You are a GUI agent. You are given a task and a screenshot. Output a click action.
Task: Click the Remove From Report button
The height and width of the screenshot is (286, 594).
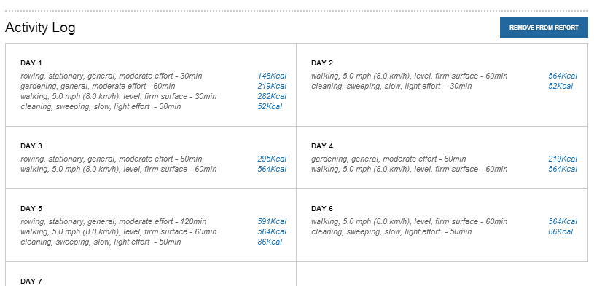[544, 28]
